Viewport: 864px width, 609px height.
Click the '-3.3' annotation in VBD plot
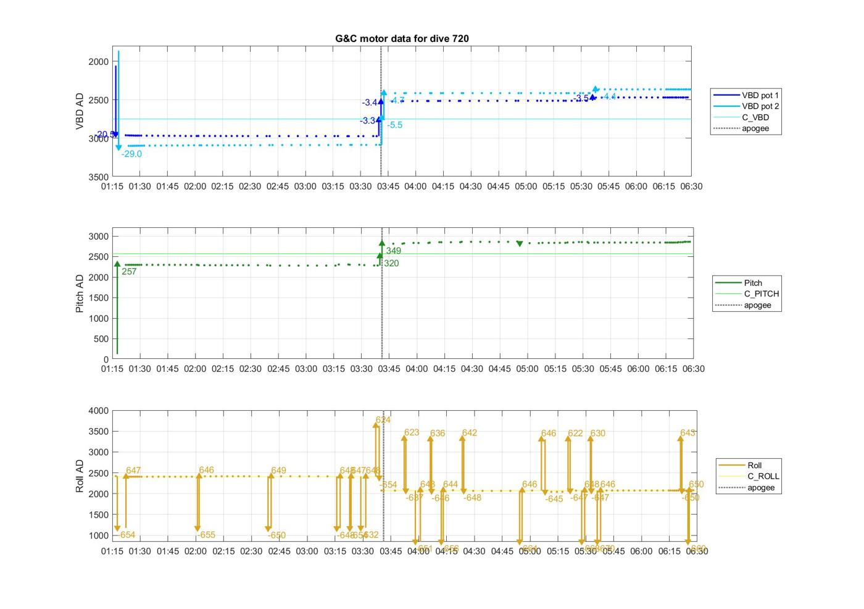pos(368,120)
